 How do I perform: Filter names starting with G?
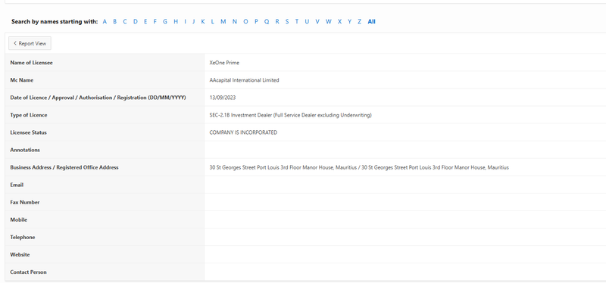tap(165, 22)
